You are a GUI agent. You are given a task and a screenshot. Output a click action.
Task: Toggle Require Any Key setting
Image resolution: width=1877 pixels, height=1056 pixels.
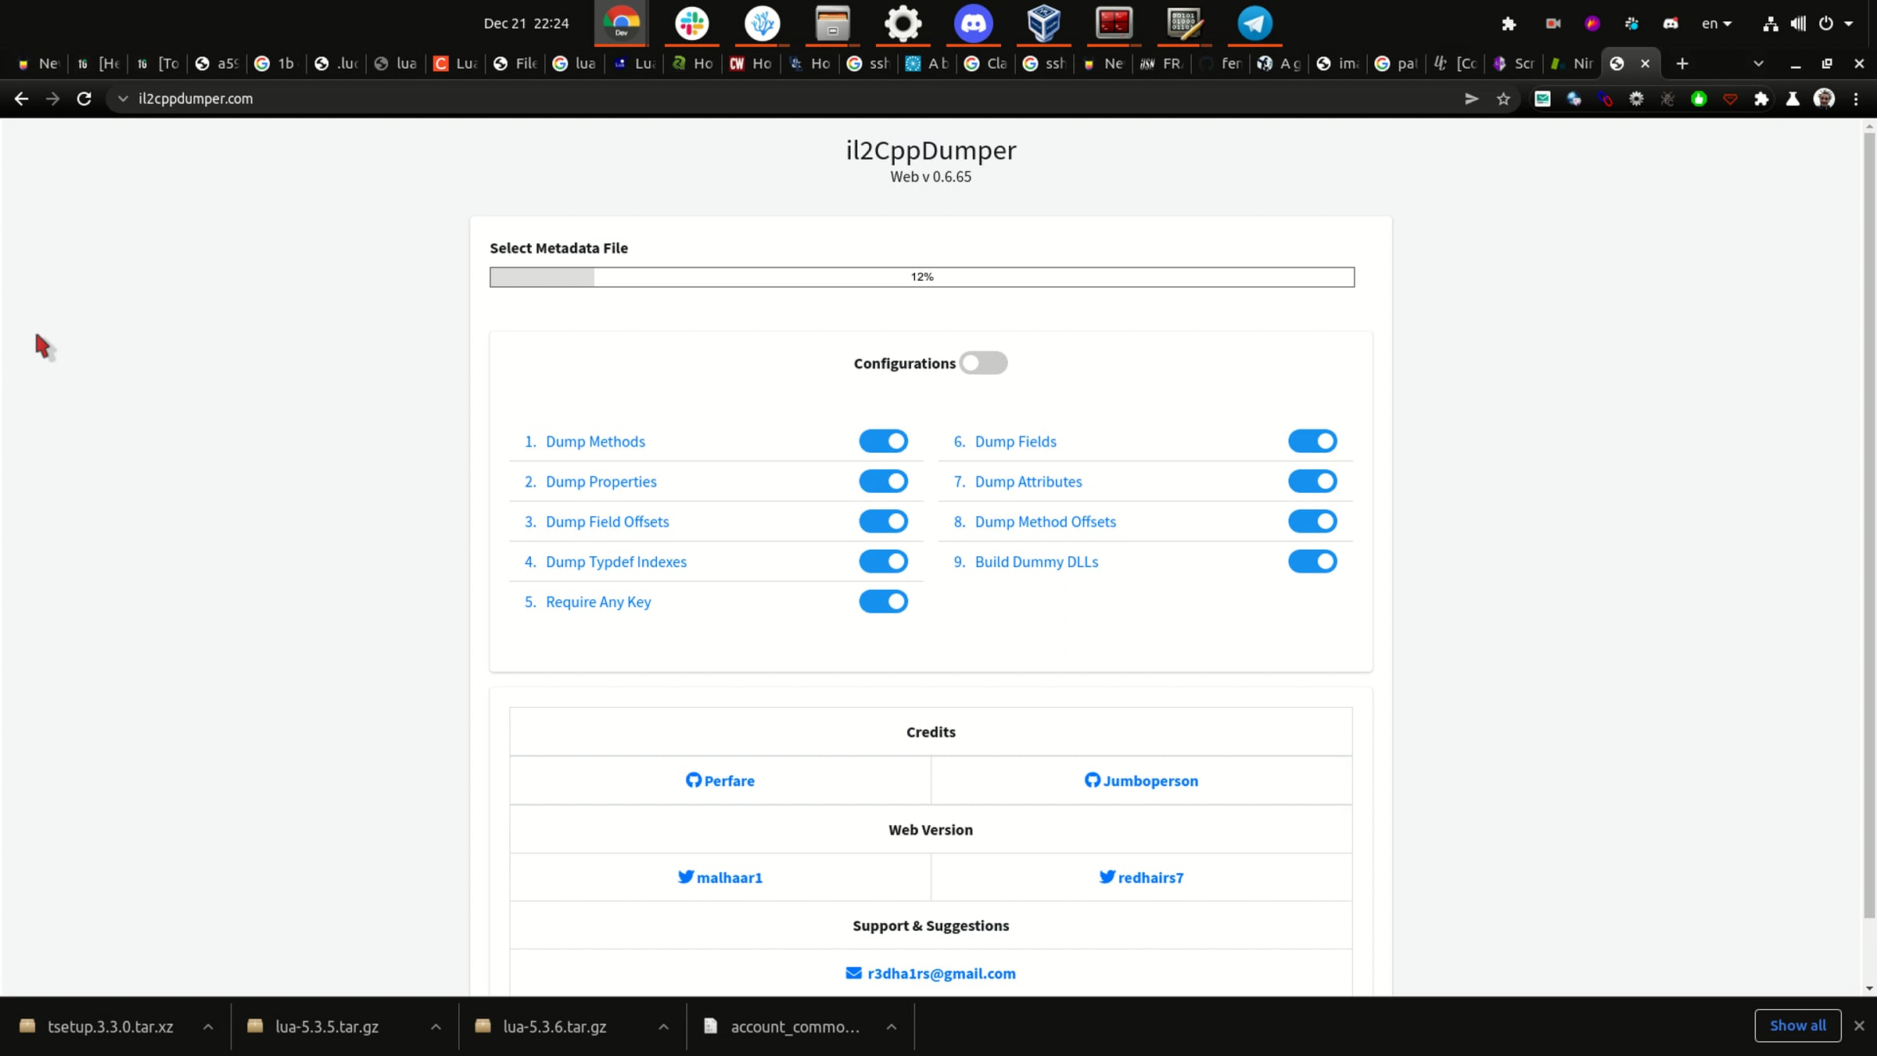pos(884,602)
